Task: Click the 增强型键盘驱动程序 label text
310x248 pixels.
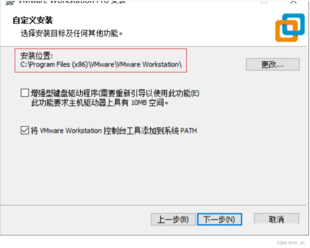Action: [115, 93]
